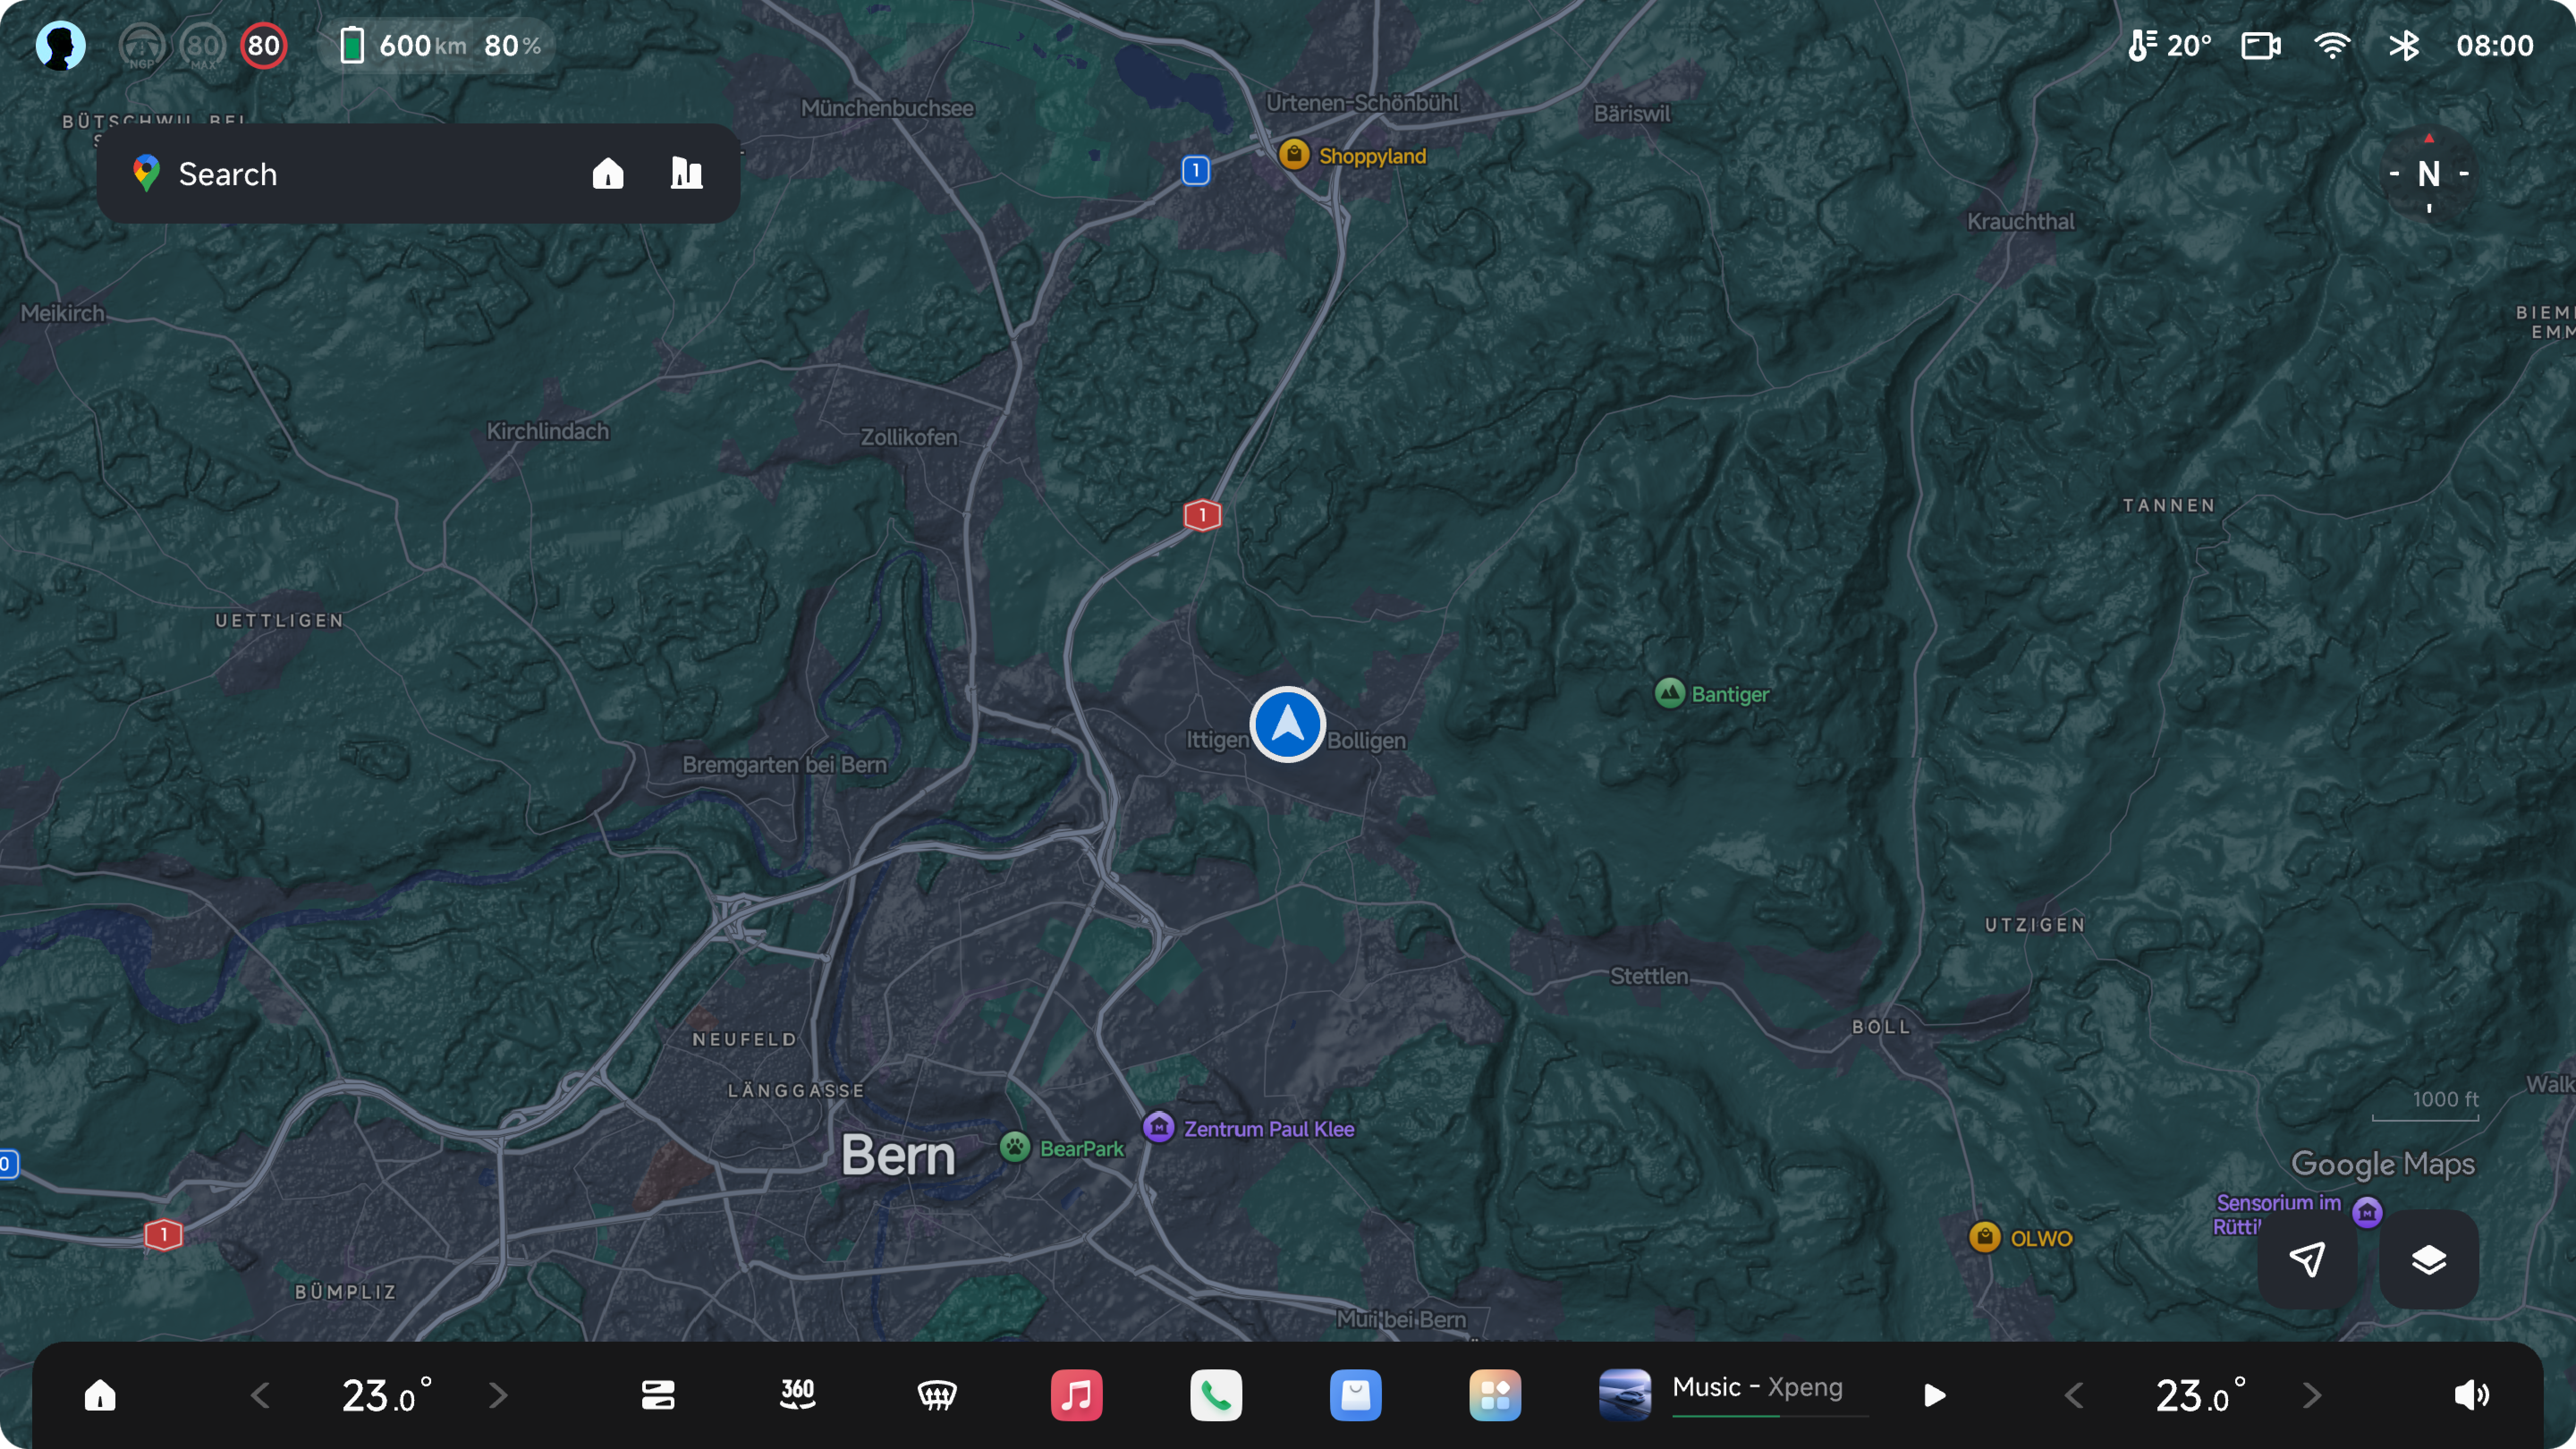Tap the Krauchthal town label
This screenshot has width=2576, height=1449.
(2020, 221)
